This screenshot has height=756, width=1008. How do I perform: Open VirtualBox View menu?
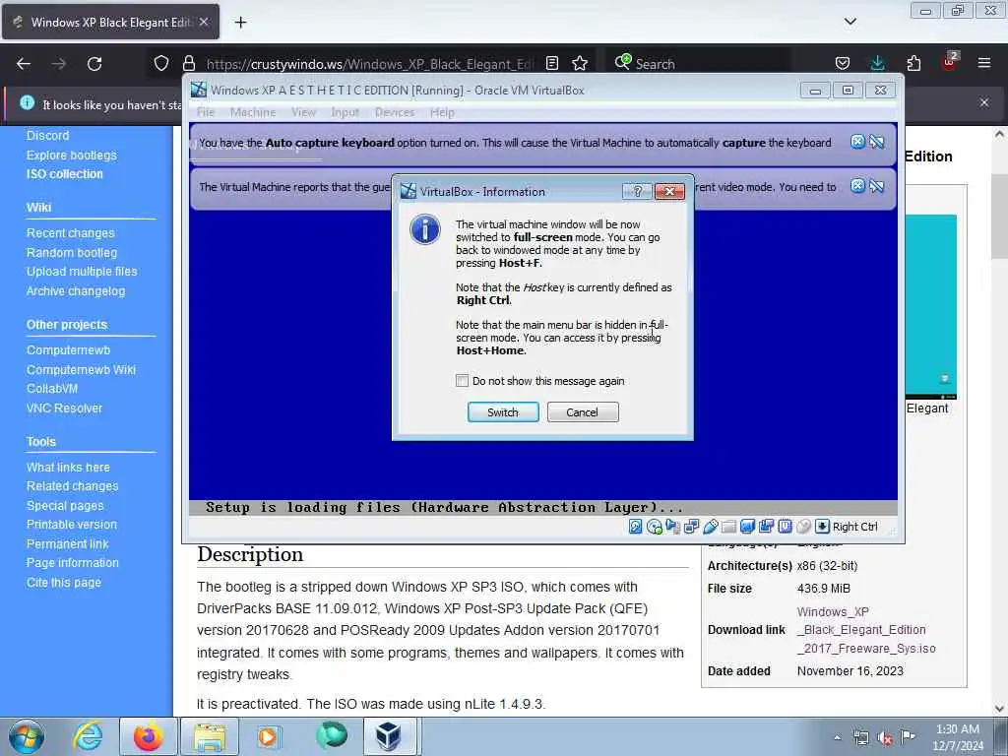click(303, 112)
